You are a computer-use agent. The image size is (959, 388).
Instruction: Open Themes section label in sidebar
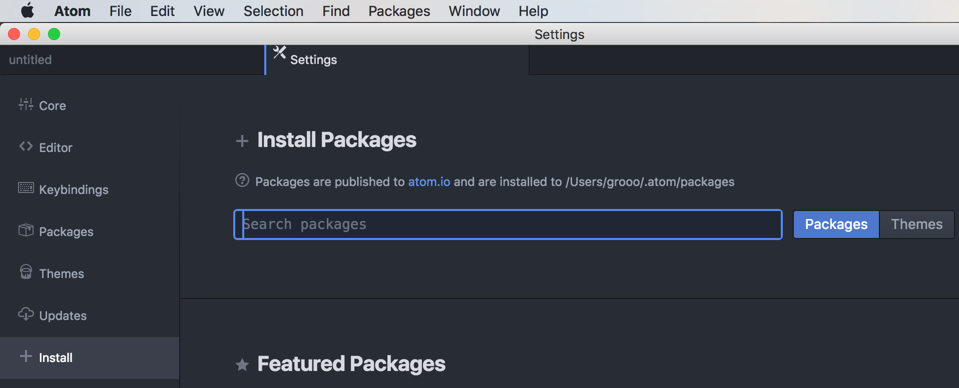62,273
